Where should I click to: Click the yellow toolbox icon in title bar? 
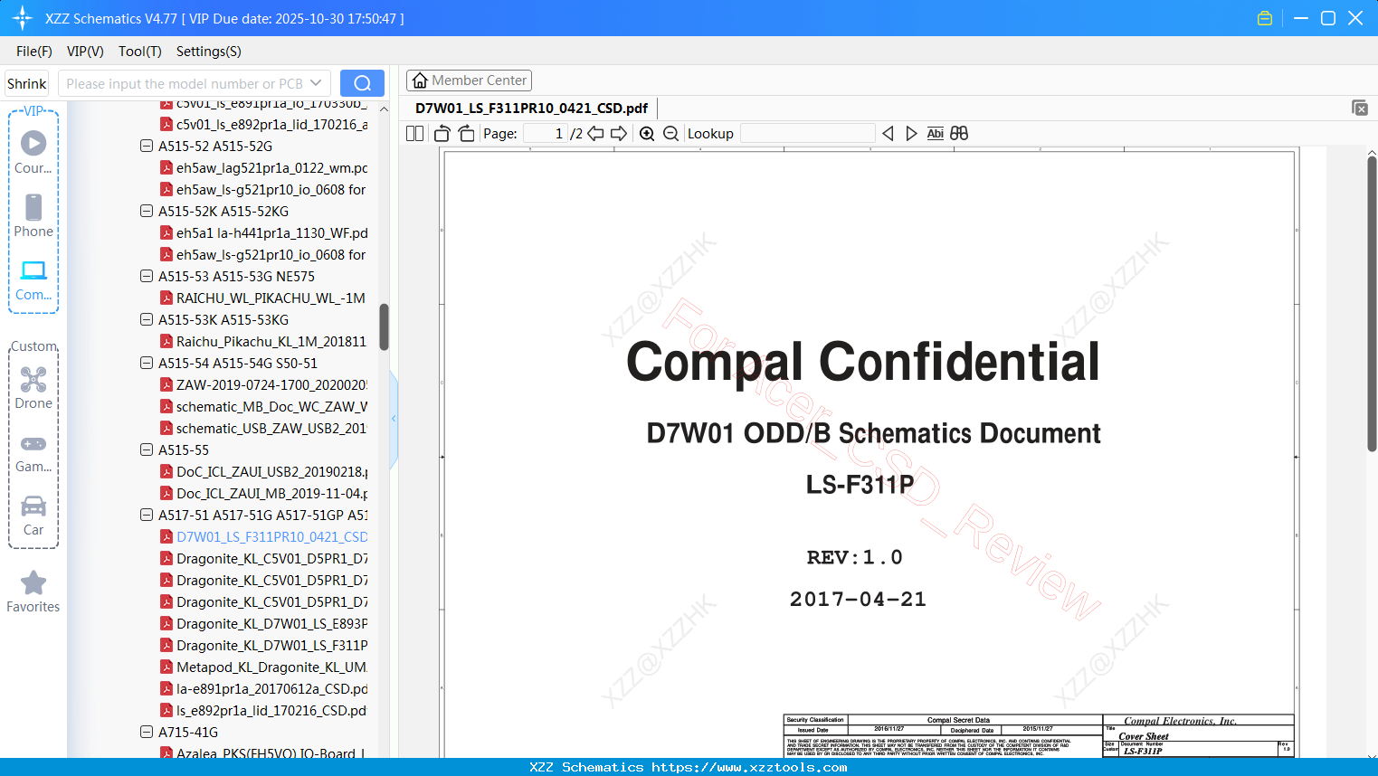pyautogui.click(x=1265, y=18)
